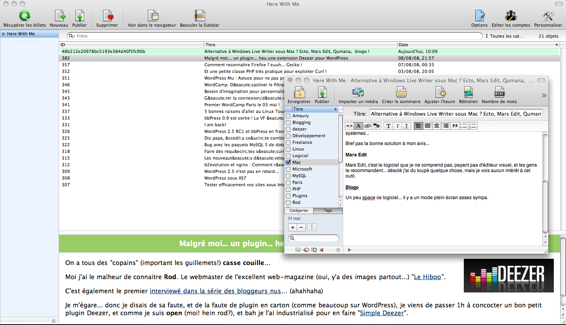Select post row with ID 357
Image resolution: width=566 pixels, height=325 pixels.
[x=309, y=65]
